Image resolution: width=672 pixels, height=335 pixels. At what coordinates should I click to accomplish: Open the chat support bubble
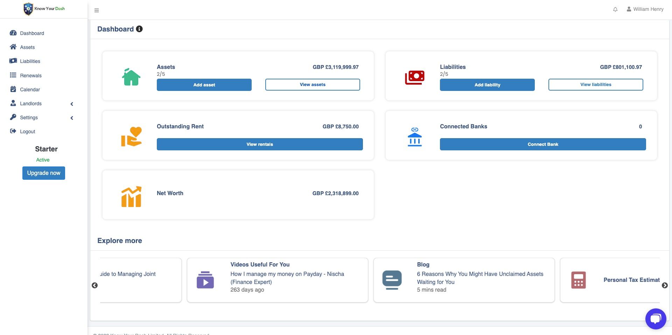pyautogui.click(x=656, y=319)
